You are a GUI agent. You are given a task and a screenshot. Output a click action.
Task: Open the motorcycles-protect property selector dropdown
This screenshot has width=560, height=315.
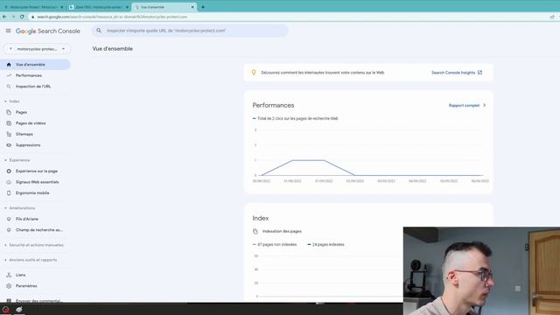pos(37,49)
